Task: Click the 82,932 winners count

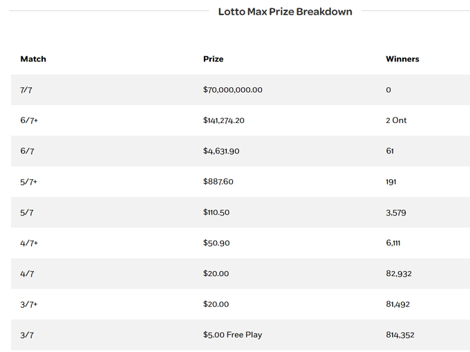Action: coord(399,274)
